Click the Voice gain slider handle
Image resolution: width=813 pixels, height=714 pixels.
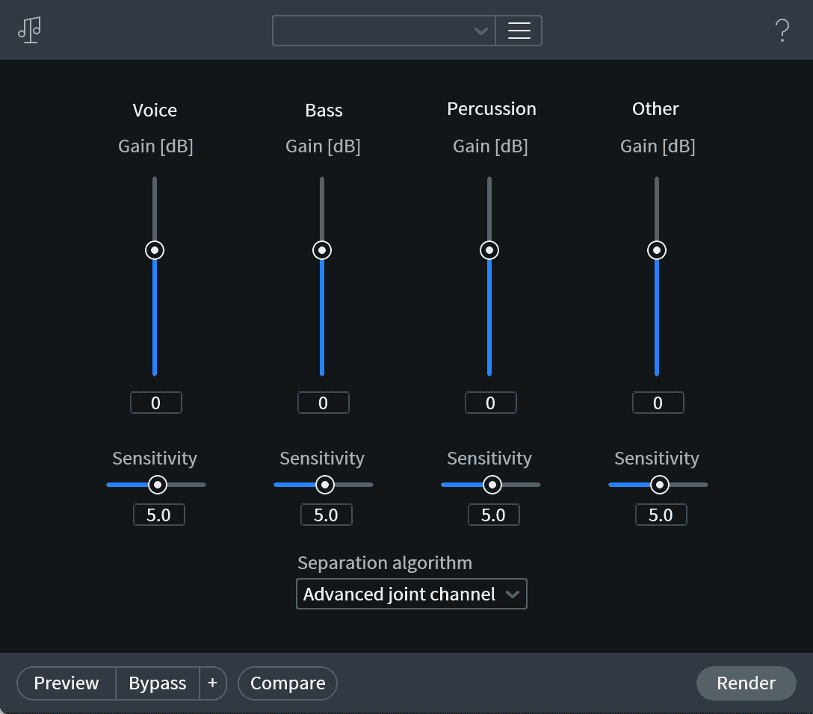coord(155,250)
